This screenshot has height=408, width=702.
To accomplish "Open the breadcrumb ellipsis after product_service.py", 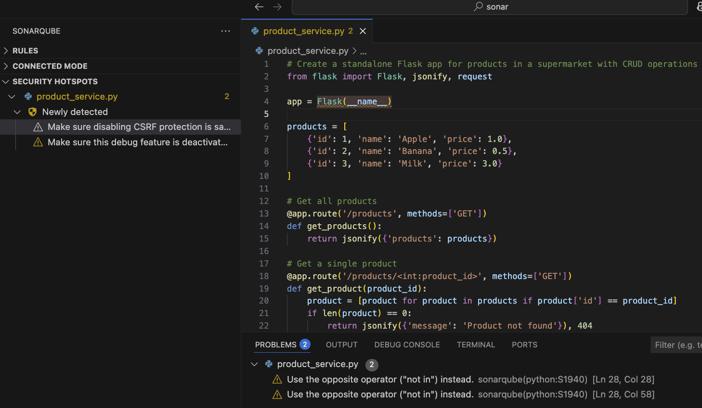I will coord(364,51).
